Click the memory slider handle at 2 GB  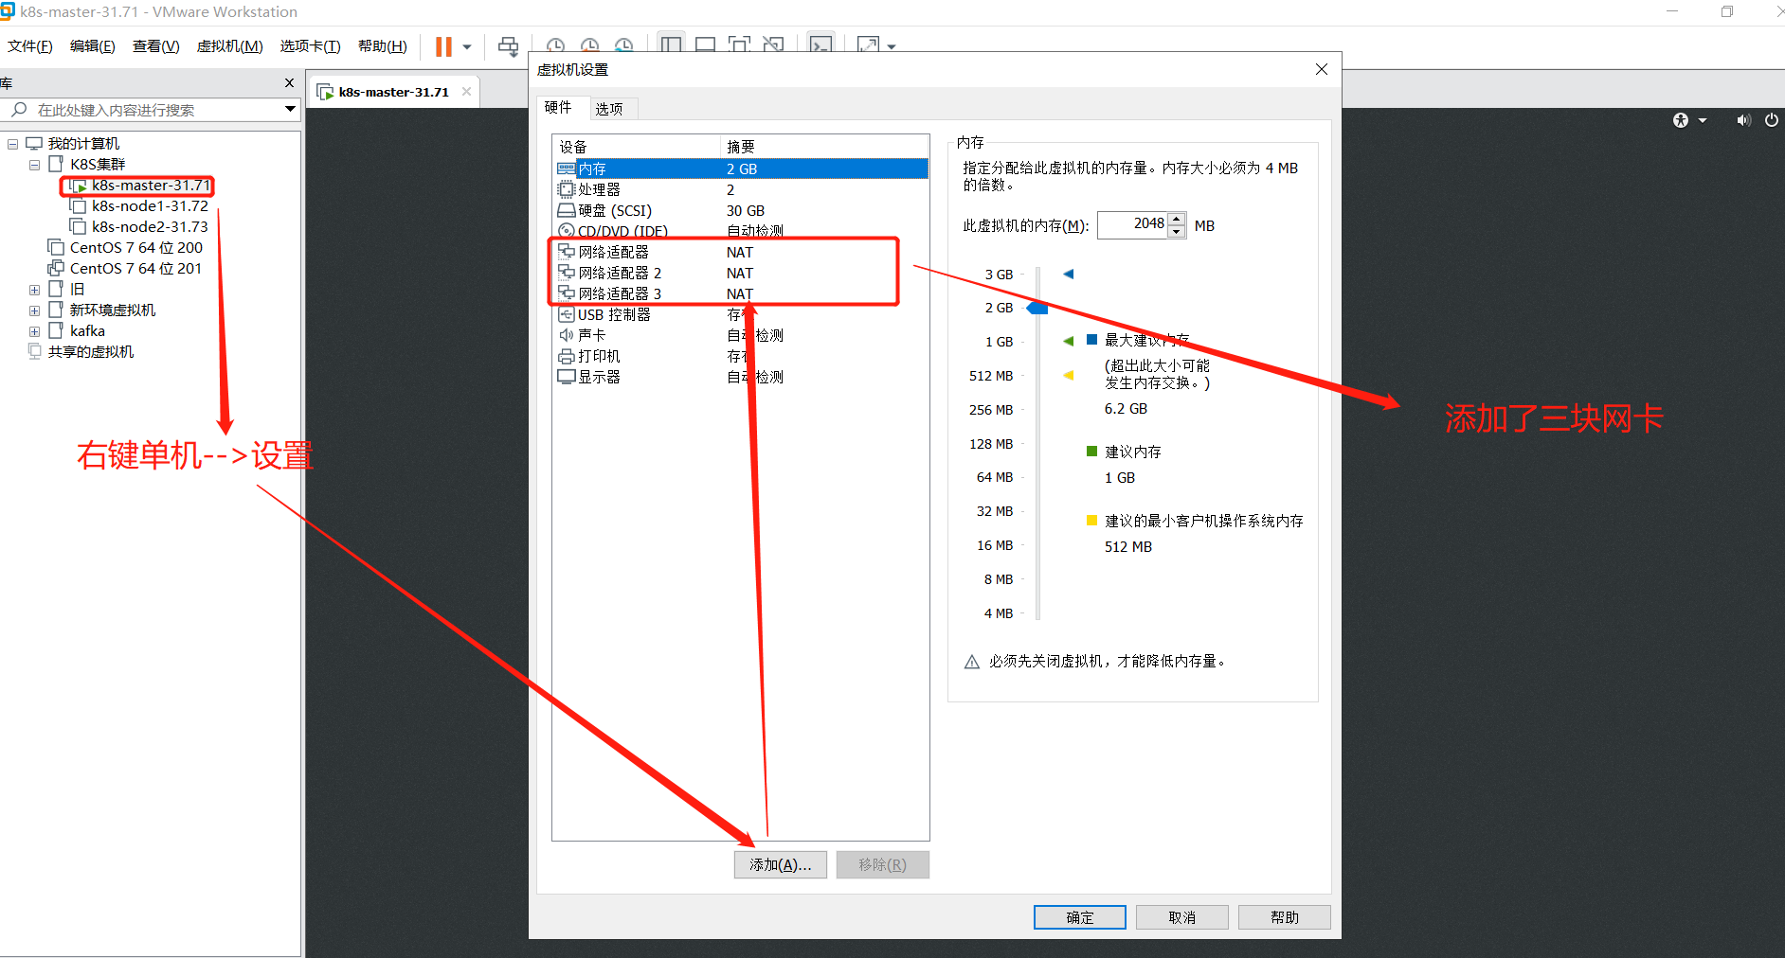pos(1037,308)
